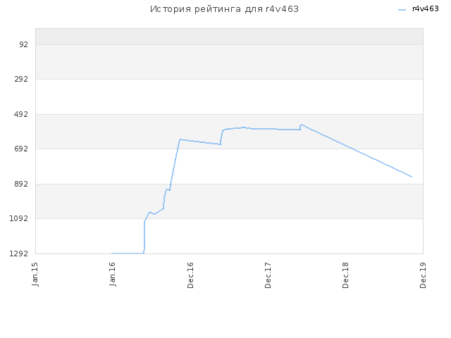Select the Dec.17 x-axis label
Image resolution: width=451 pixels, height=338 pixels.
coord(268,275)
